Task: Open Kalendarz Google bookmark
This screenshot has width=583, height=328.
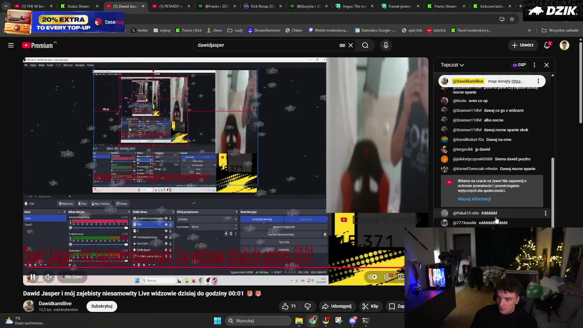Action: click(374, 31)
